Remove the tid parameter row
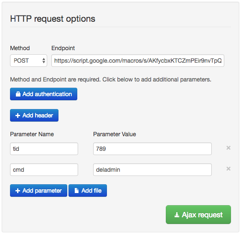Screen dimensions: 241x234 click(228, 148)
